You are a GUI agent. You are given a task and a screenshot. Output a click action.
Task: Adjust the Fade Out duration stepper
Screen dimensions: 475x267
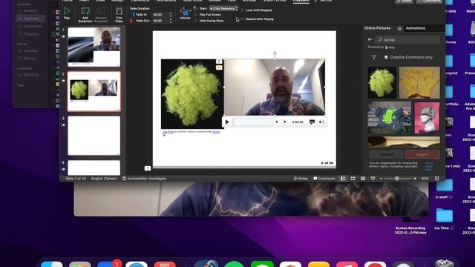(x=171, y=21)
